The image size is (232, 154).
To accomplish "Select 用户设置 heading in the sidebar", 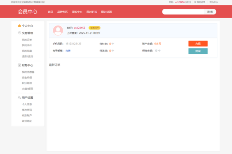I will click(28, 97).
